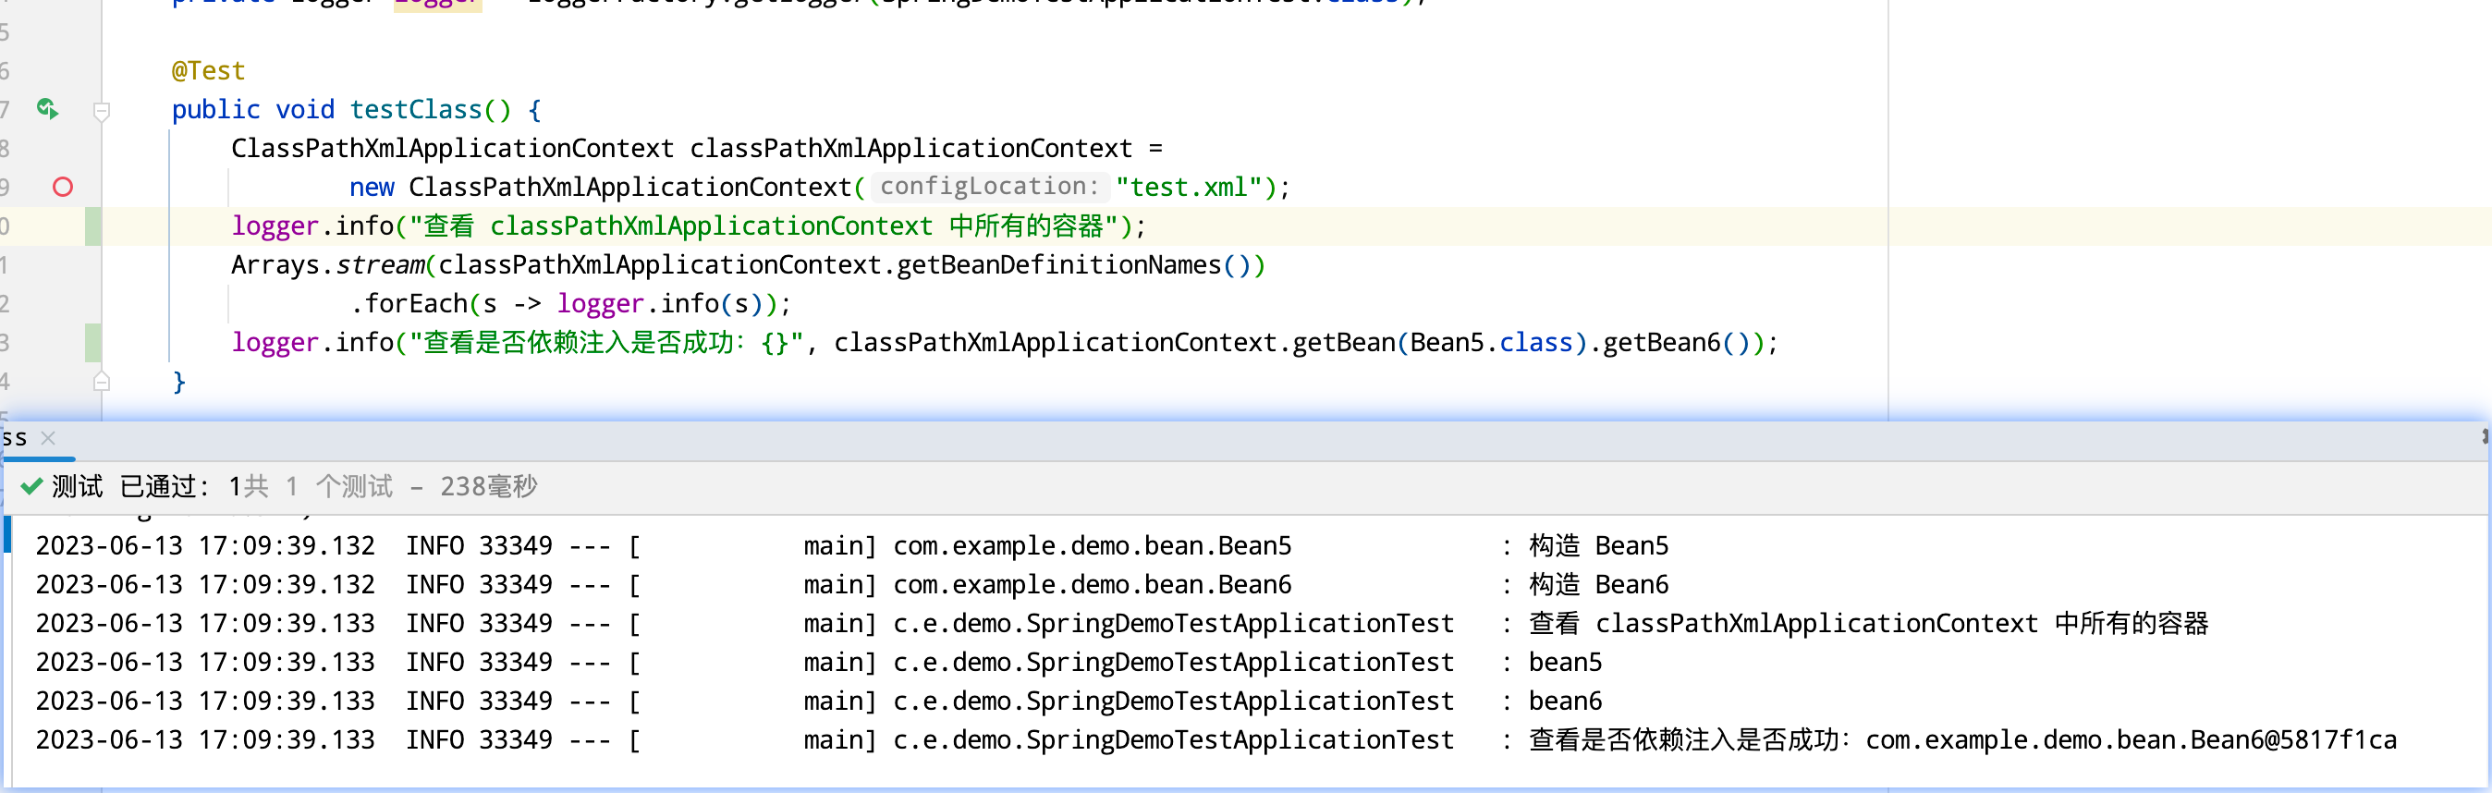Viewport: 2492px width, 793px height.
Task: Click the green change marker on the highlighted logger line
Action: pyautogui.click(x=92, y=226)
